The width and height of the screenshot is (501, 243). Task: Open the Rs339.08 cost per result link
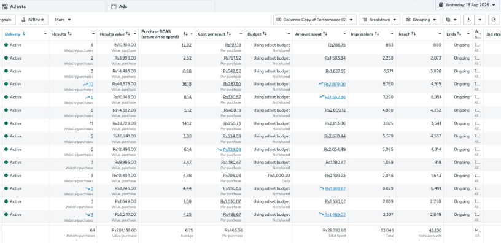click(232, 150)
